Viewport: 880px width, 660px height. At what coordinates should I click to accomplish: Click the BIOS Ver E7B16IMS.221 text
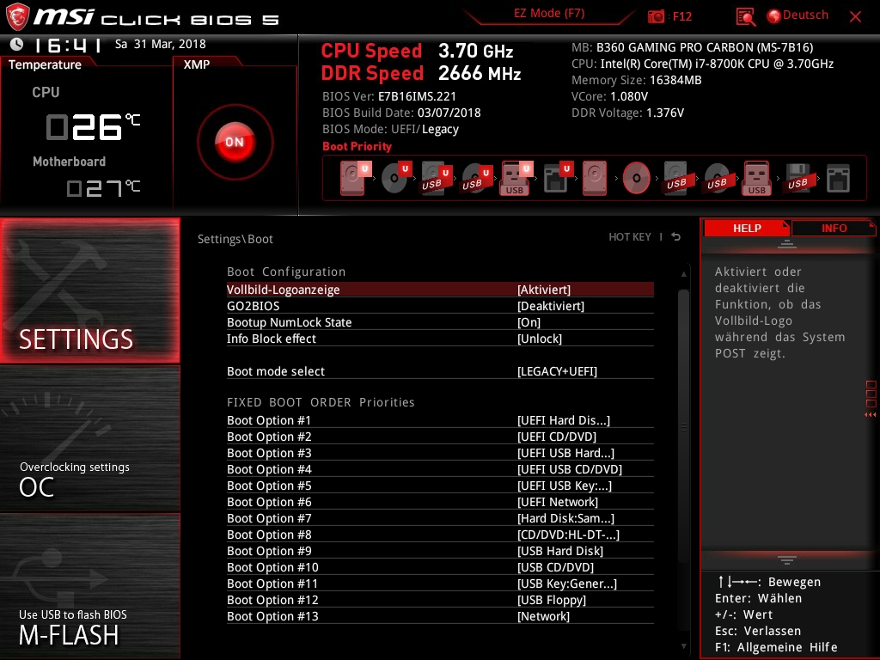coord(389,96)
